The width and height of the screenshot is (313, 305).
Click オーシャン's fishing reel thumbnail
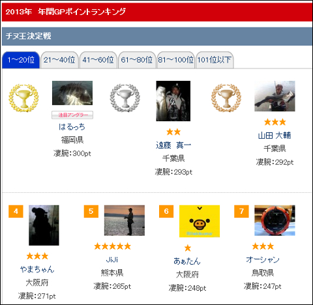click(x=275, y=220)
